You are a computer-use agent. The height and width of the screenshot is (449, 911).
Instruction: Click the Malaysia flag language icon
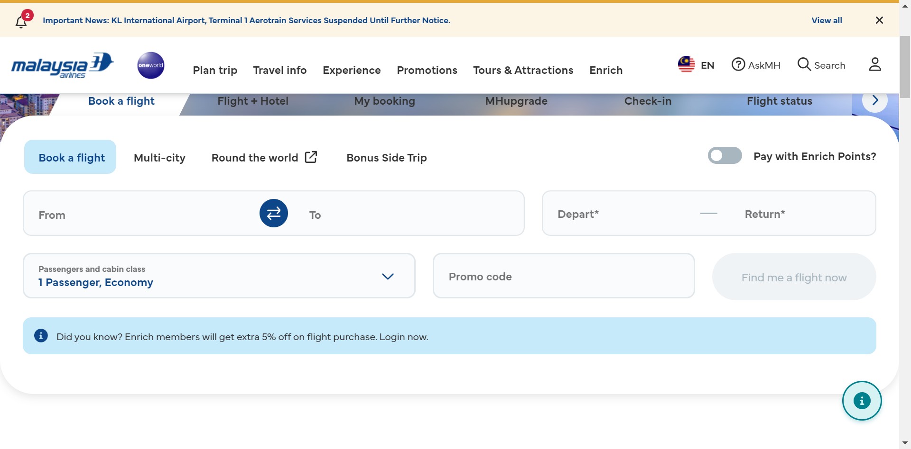686,64
